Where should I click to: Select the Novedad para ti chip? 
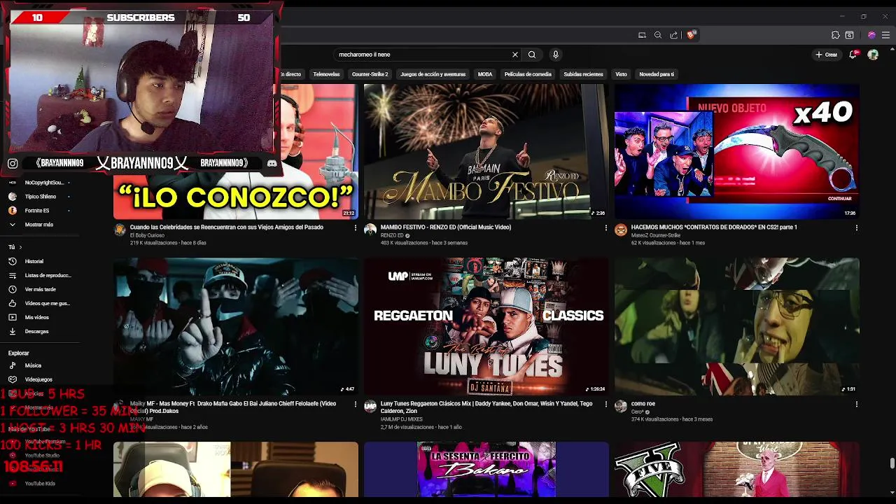657,74
